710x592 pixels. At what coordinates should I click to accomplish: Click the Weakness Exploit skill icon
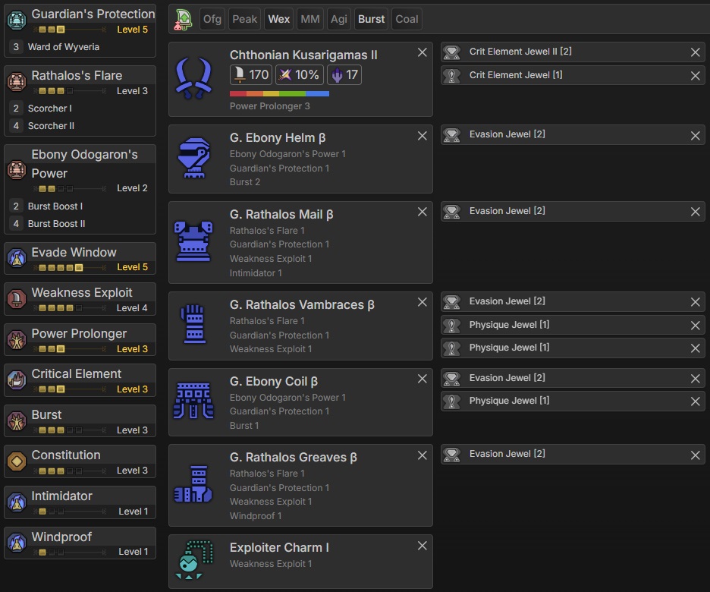click(16, 299)
